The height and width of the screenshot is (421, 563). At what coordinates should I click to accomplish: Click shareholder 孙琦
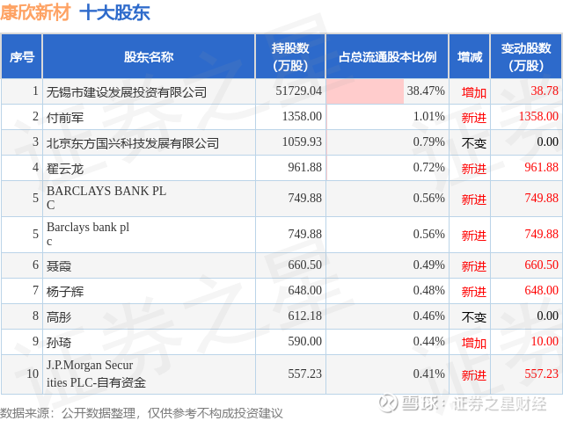point(59,343)
